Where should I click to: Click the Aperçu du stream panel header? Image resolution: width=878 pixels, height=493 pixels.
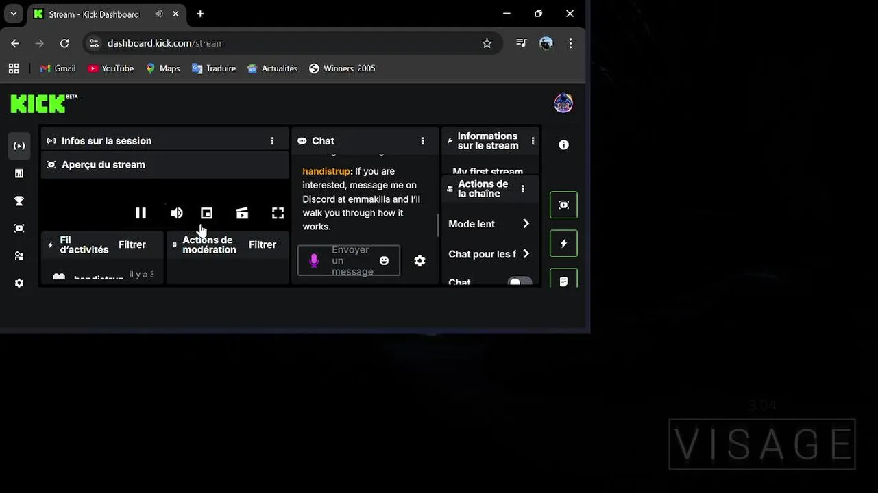click(x=164, y=165)
